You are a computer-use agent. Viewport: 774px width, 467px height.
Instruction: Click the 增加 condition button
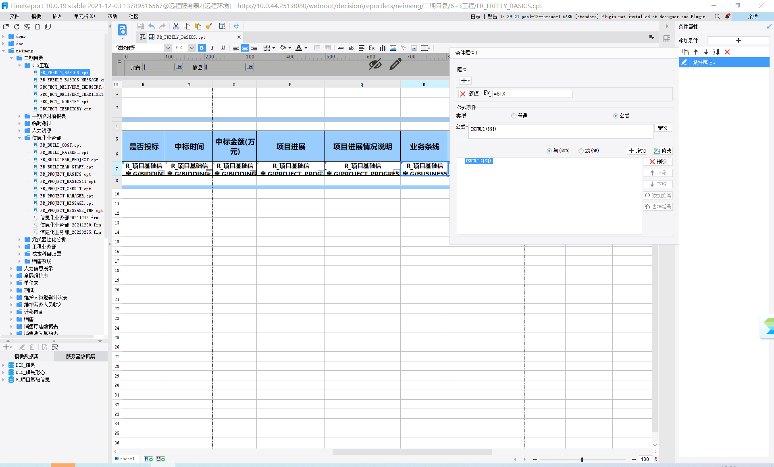637,151
